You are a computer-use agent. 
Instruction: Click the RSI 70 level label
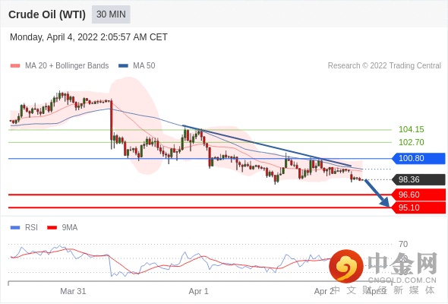click(x=403, y=244)
